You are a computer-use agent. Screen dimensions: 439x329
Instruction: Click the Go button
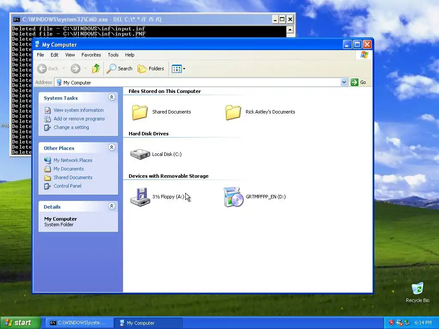pos(358,82)
